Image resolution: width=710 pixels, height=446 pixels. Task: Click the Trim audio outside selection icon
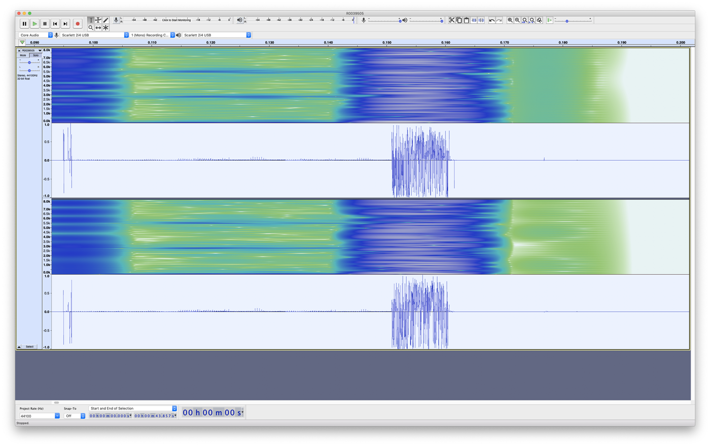click(x=474, y=20)
